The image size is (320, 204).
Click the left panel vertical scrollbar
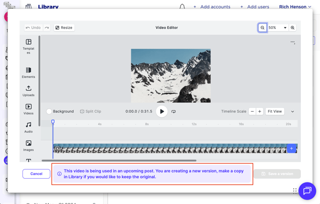[39, 81]
